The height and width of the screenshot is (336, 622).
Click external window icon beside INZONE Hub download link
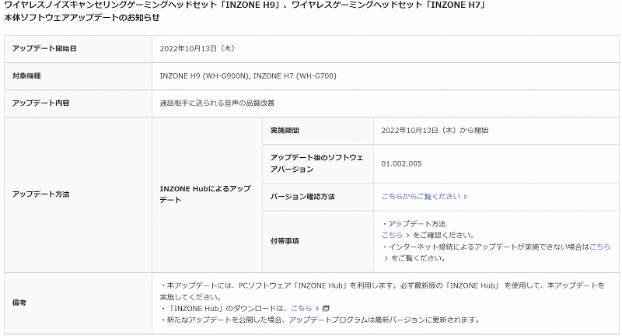tap(326, 308)
